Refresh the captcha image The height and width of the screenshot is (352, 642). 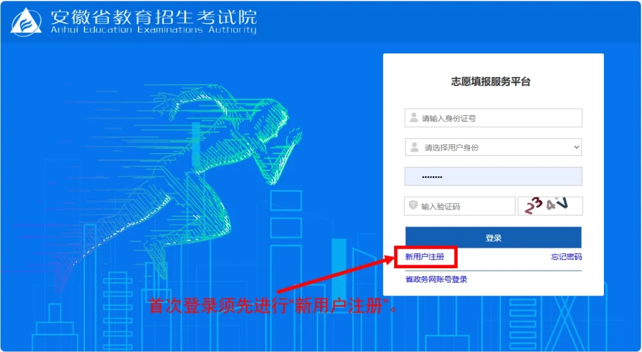pos(550,206)
